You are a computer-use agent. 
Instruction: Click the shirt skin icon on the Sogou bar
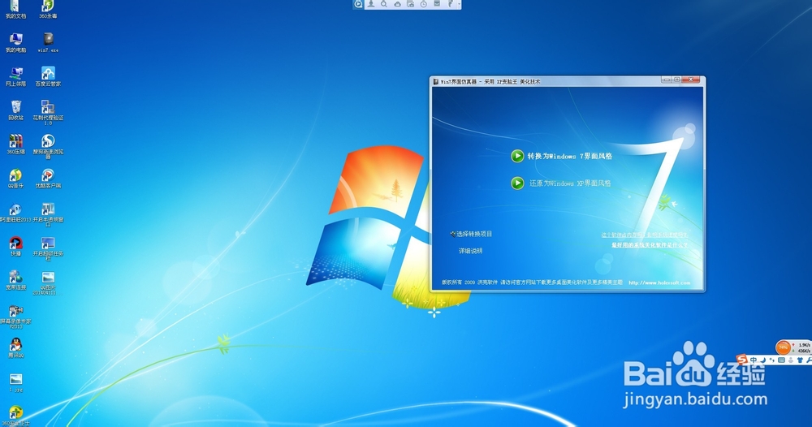click(x=800, y=360)
